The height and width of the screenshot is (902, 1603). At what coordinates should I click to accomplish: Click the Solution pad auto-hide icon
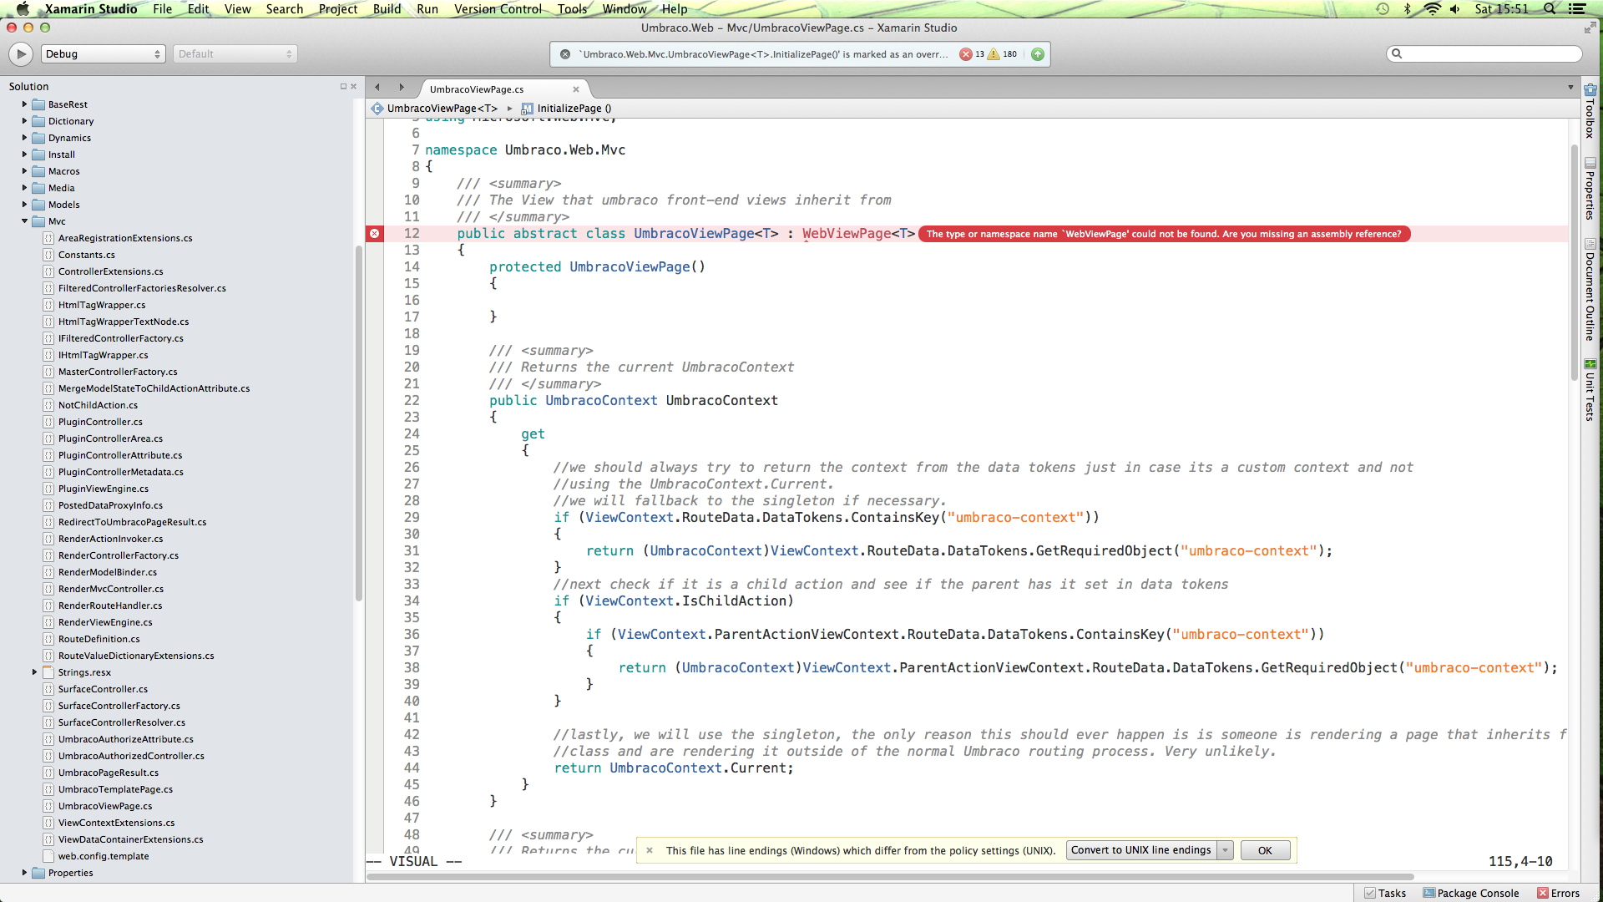pos(343,87)
